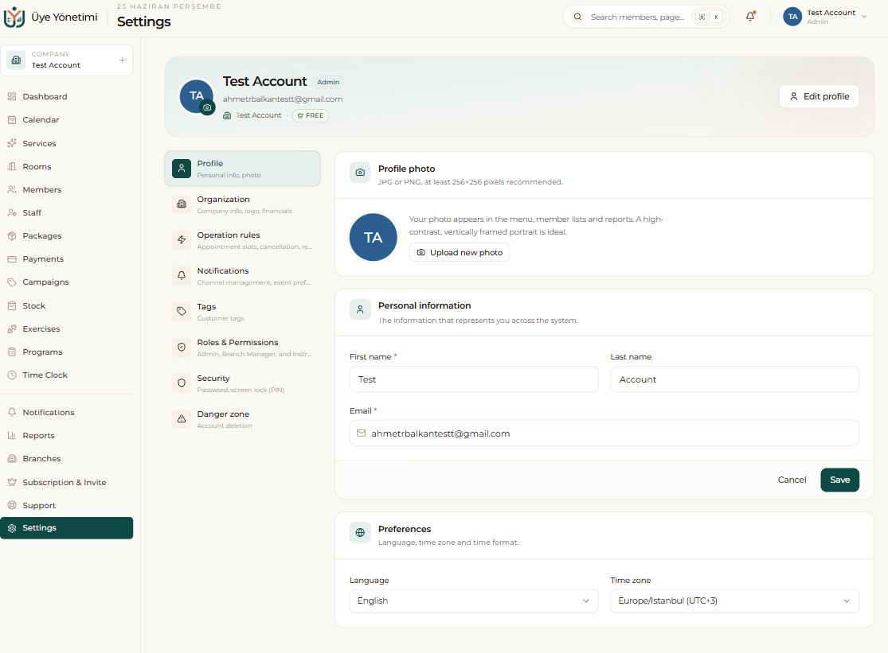The height and width of the screenshot is (653, 888).
Task: Click the Last name input field
Action: pyautogui.click(x=734, y=379)
